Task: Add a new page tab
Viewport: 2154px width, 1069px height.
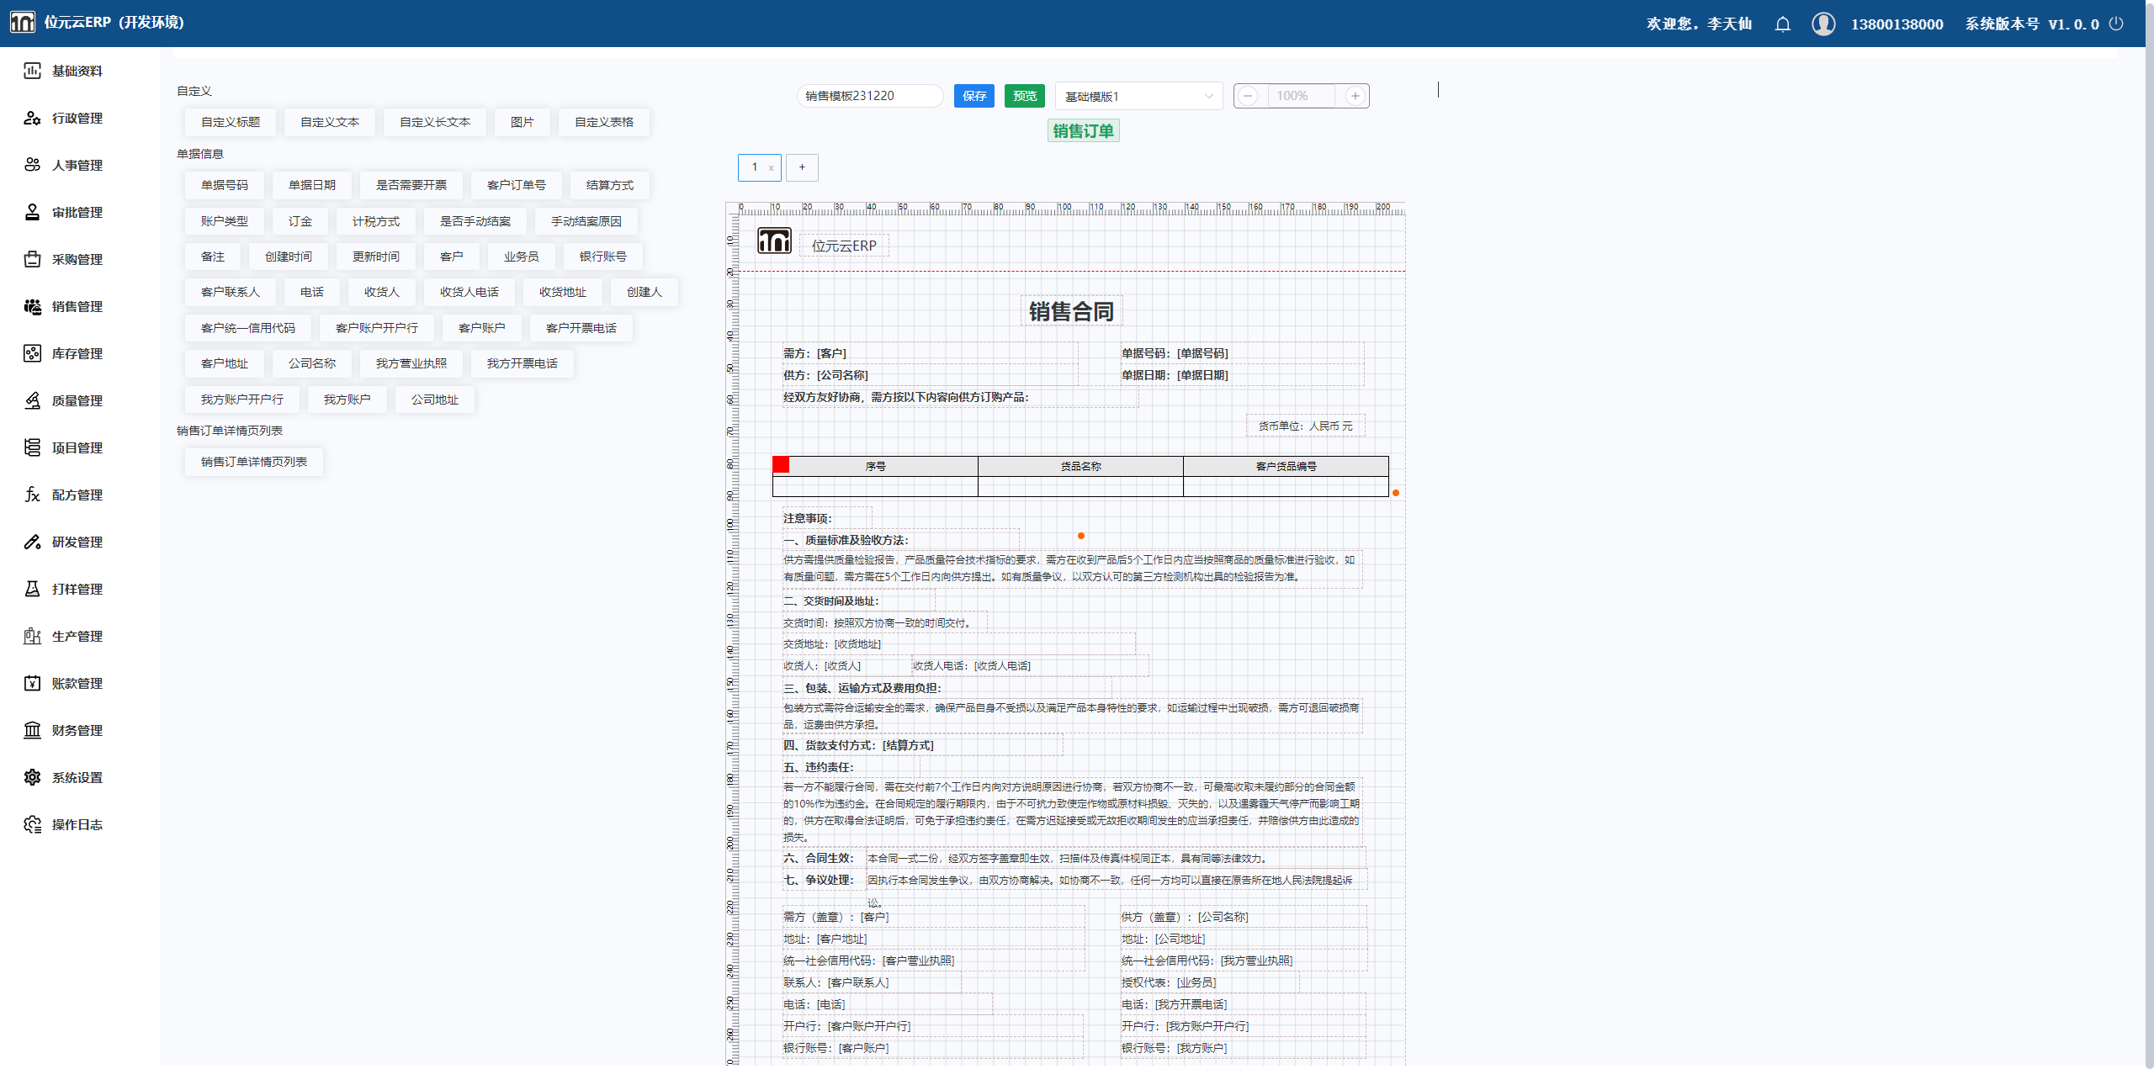Action: point(802,167)
